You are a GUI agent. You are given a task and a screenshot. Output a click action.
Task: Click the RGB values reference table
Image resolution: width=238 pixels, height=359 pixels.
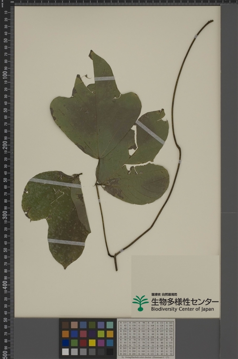point(146,338)
